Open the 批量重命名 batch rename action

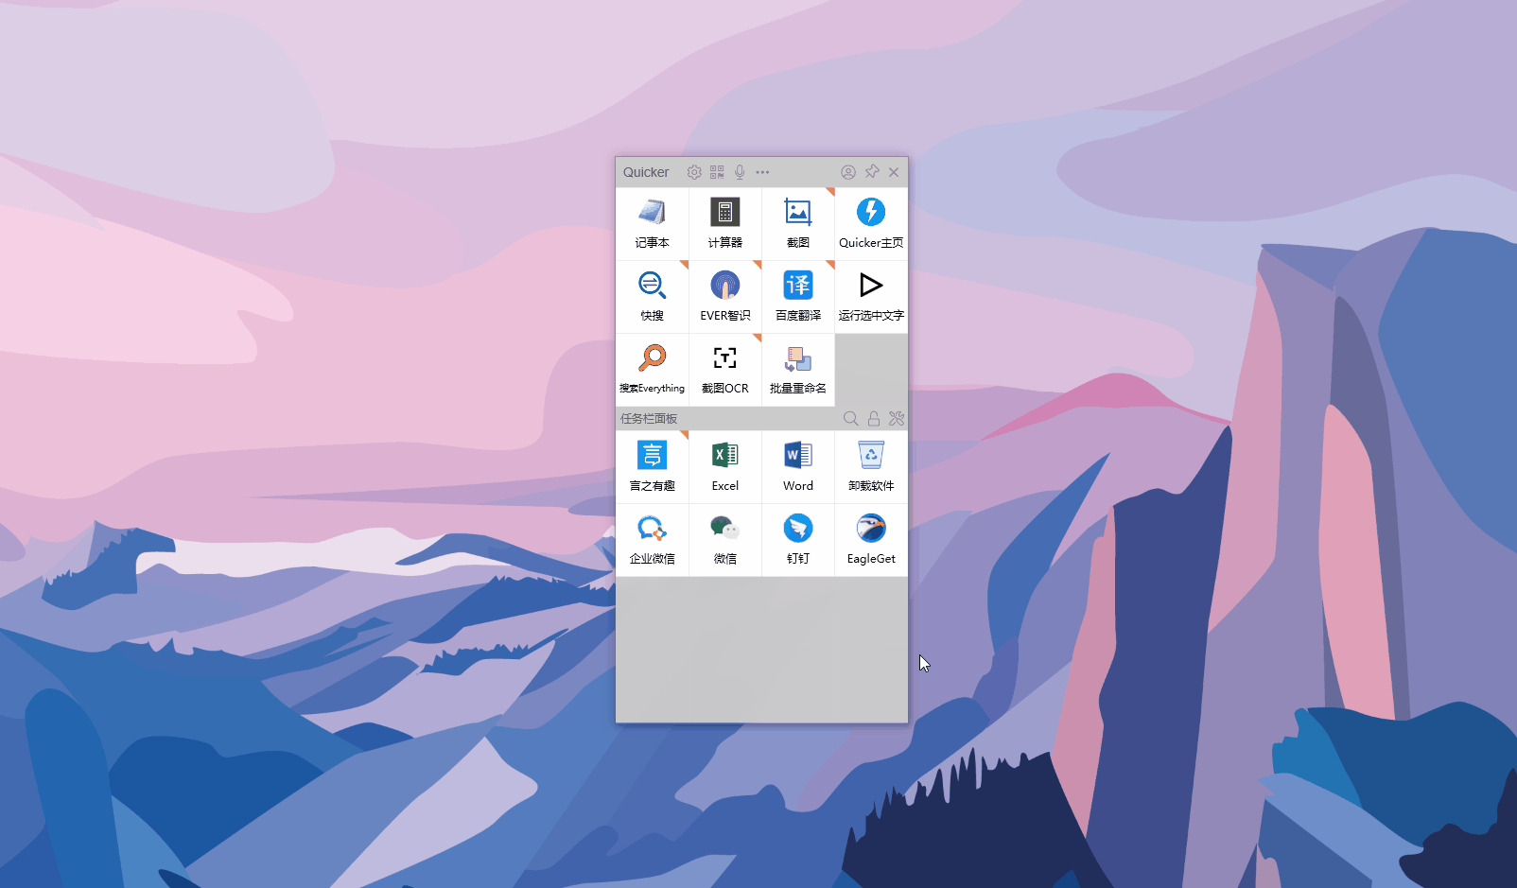pyautogui.click(x=797, y=370)
